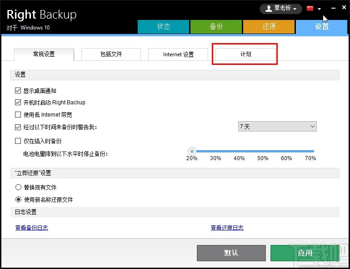Click the 60% battery level label
Viewport: 350px width, 269px height.
(286, 158)
